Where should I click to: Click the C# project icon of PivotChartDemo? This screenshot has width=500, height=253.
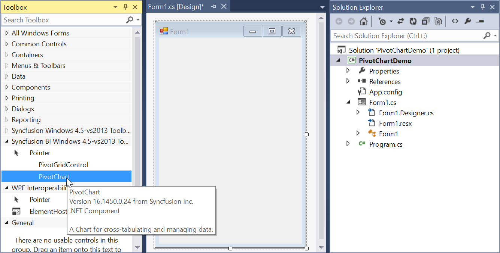[x=351, y=60]
